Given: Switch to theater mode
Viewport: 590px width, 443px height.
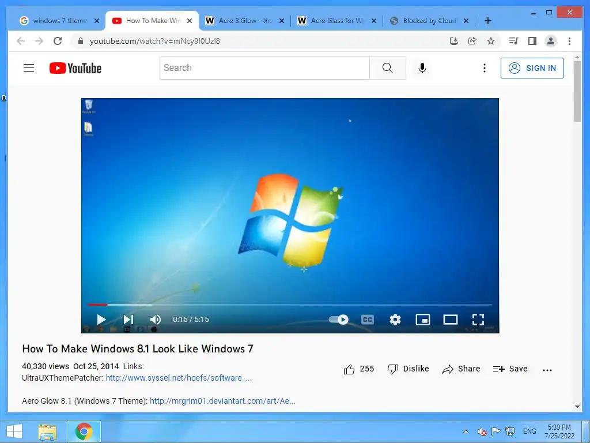Looking at the screenshot, I should click(x=451, y=320).
